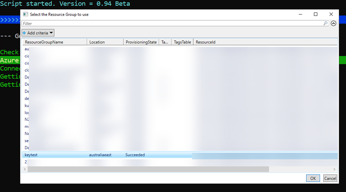This screenshot has height=192, width=346.
Task: Click the horizontal scrollbar right arrow
Action: (335, 169)
